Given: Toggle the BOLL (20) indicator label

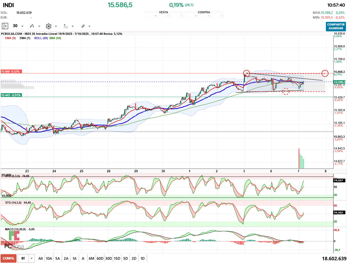Looking at the screenshot, I should click(41, 38).
